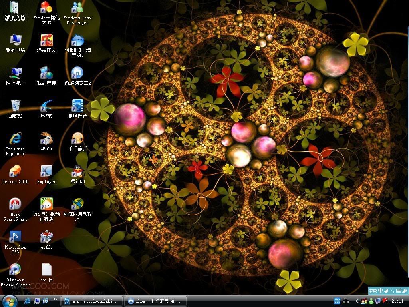Select the Nero StartSmart icon
Screen dimensions: 409x307
[x=15, y=204]
